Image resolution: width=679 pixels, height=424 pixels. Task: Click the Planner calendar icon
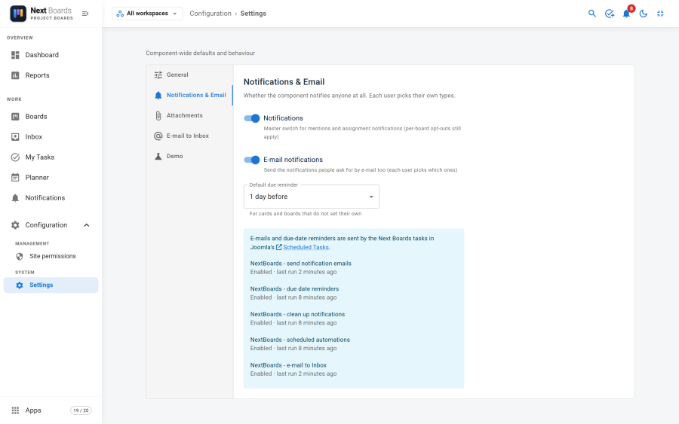pos(15,177)
